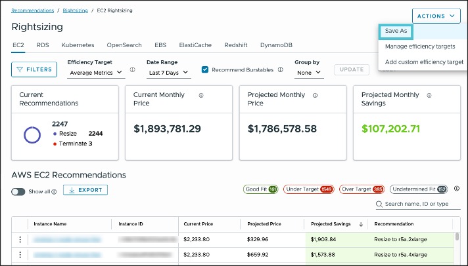
Task: Click the search magnifier icon
Action: 379,204
